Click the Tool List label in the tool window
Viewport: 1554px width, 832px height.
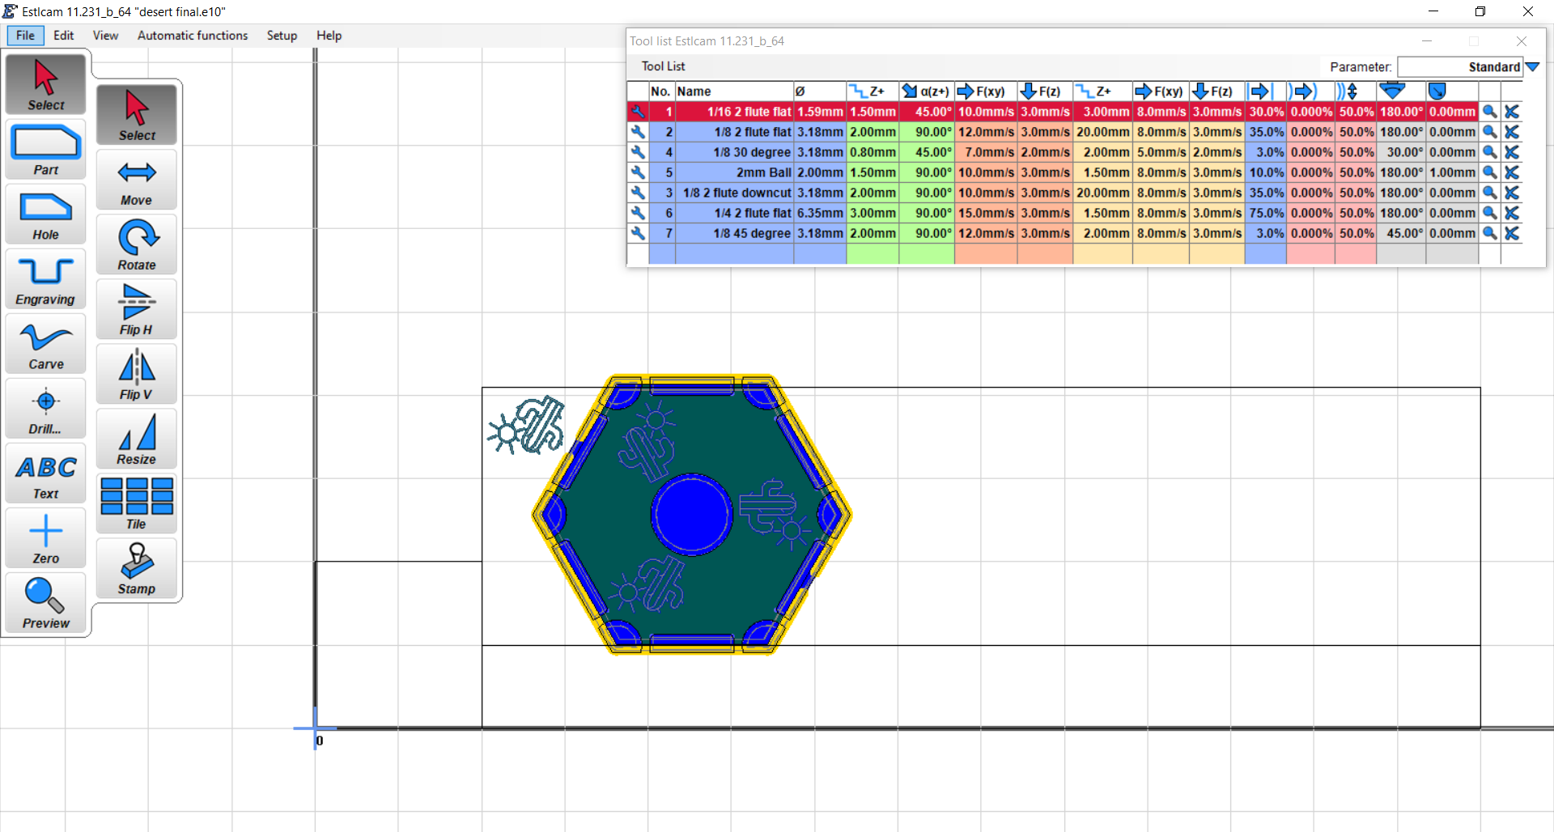(x=663, y=66)
